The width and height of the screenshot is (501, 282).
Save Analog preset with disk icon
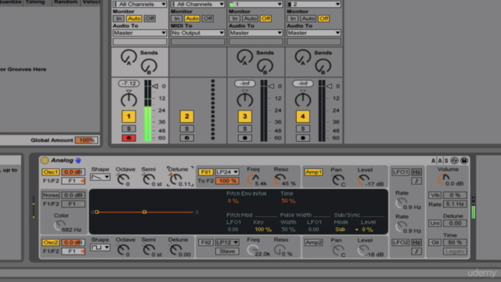click(x=464, y=160)
